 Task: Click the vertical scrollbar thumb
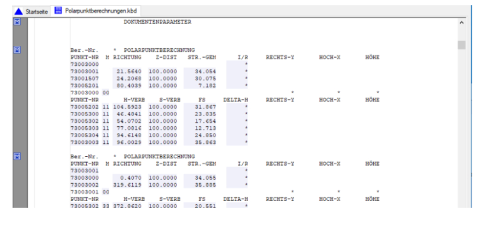462,44
